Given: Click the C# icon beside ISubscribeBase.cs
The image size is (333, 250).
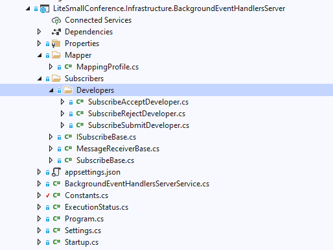Looking at the screenshot, I should pyautogui.click(x=68, y=137).
